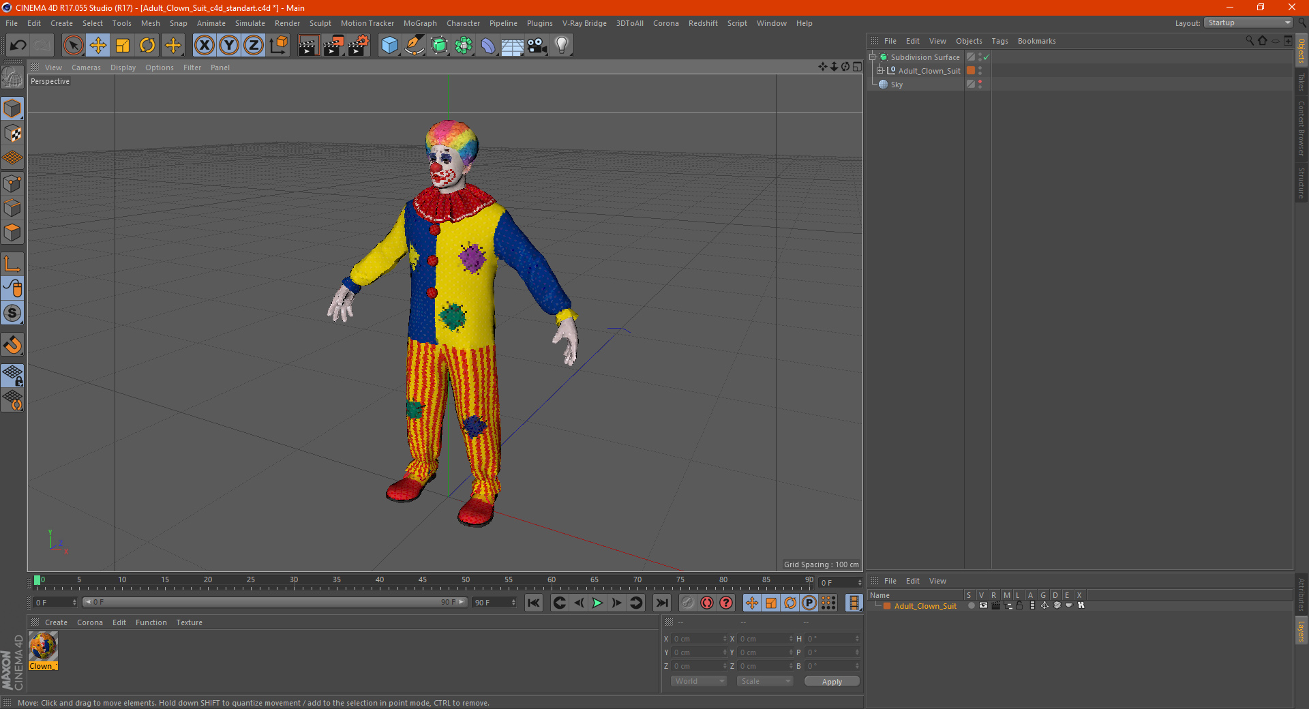Open the MoGraph menu
This screenshot has width=1309, height=709.
click(420, 23)
